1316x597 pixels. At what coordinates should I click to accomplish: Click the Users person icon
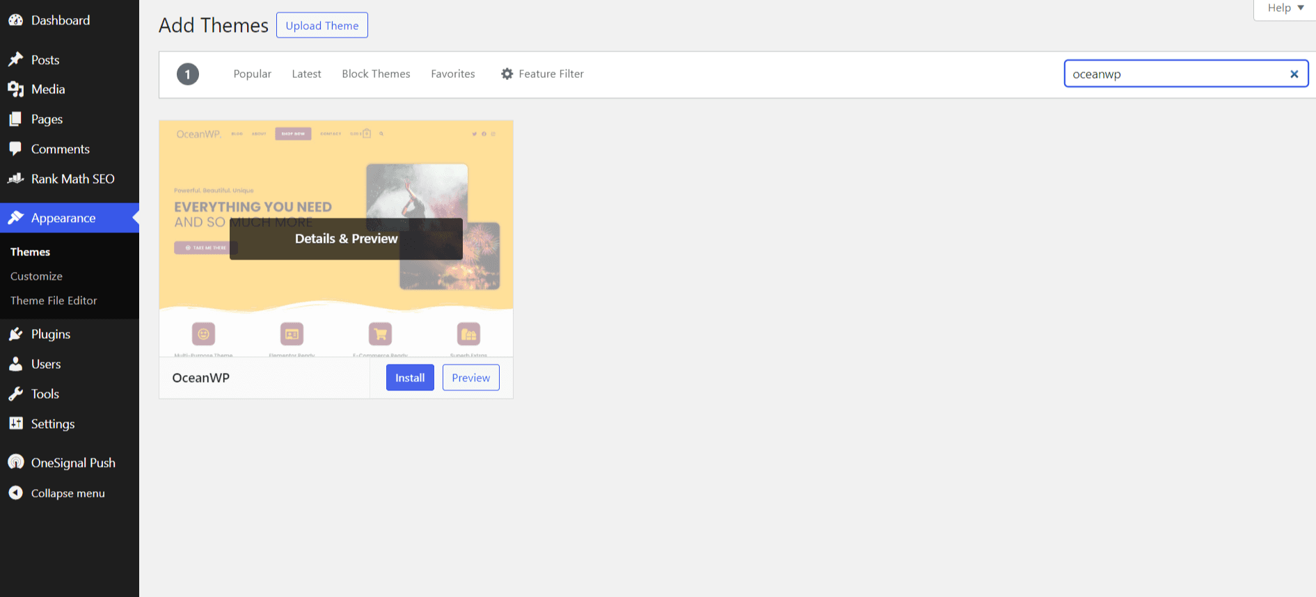tap(15, 364)
